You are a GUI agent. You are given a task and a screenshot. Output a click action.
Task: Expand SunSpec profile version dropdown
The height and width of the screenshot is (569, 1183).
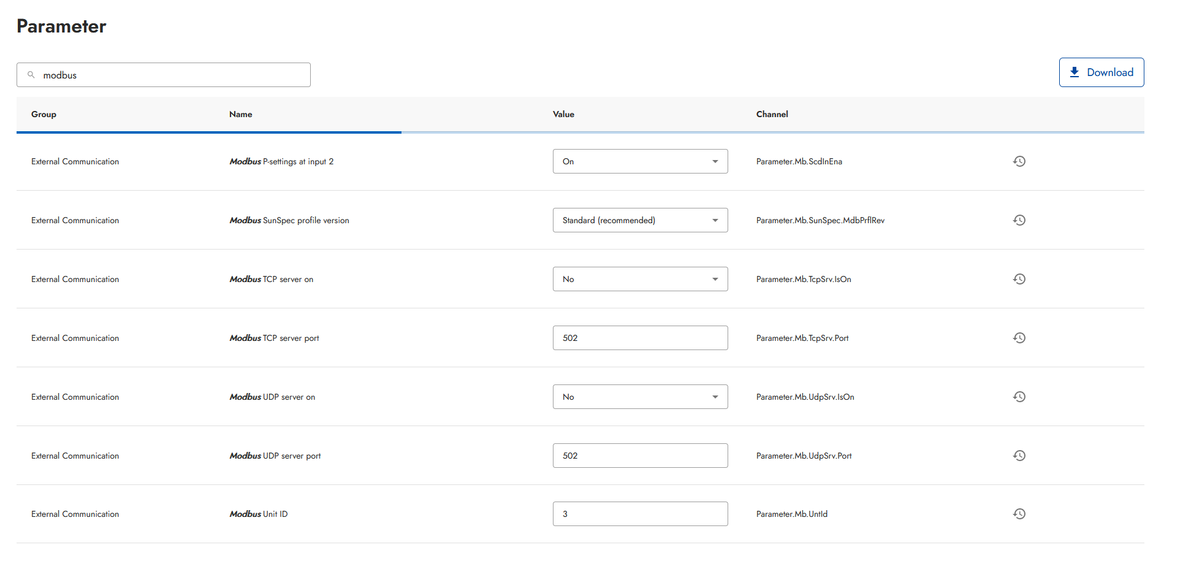tap(640, 220)
